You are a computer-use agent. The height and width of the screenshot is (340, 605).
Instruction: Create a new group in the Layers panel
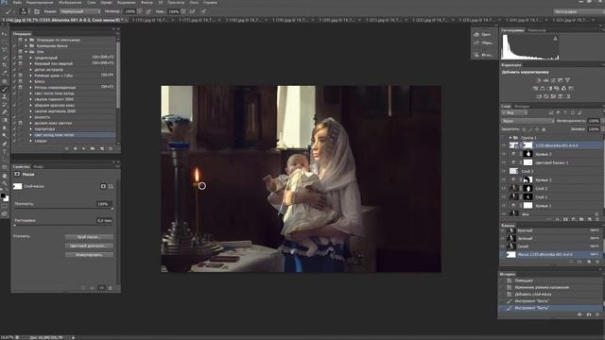581,219
